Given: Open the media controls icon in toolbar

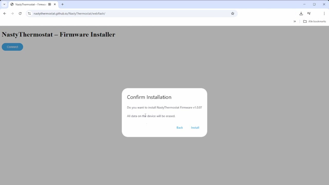Looking at the screenshot, I should click(309, 13).
